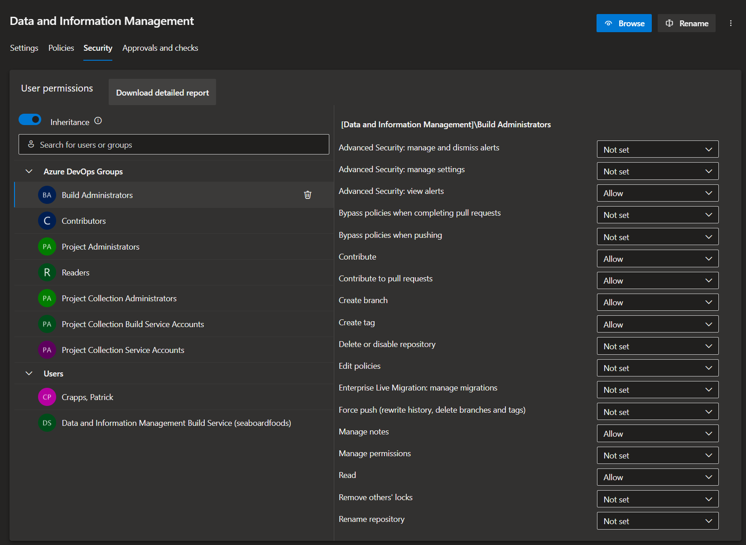This screenshot has width=746, height=545.
Task: Switch to the Policies tab
Action: click(61, 48)
